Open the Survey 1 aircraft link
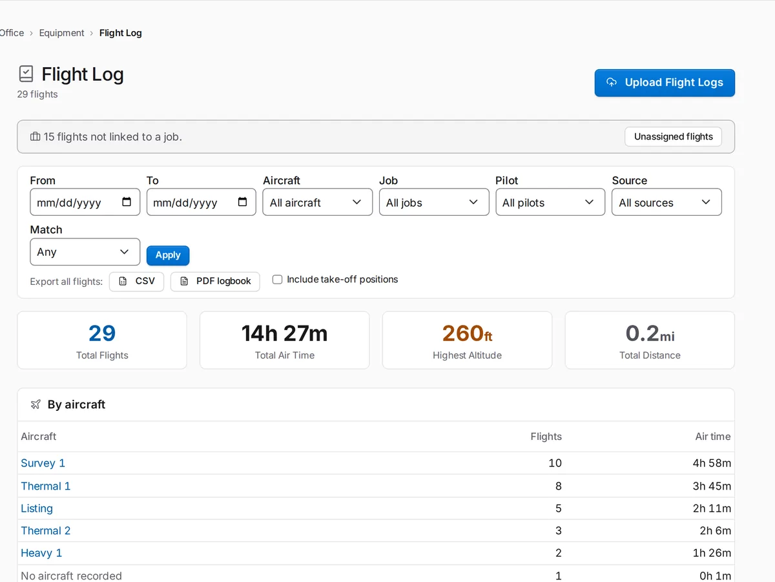 point(43,463)
